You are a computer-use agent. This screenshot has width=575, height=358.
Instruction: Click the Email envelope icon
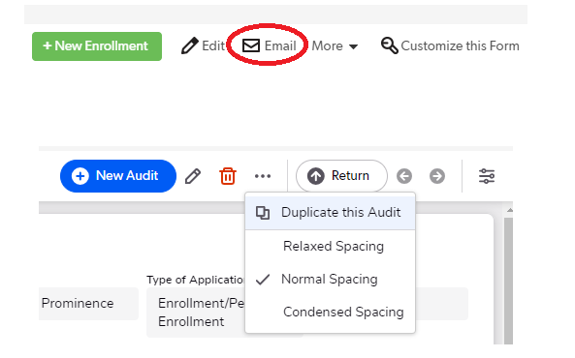point(251,45)
